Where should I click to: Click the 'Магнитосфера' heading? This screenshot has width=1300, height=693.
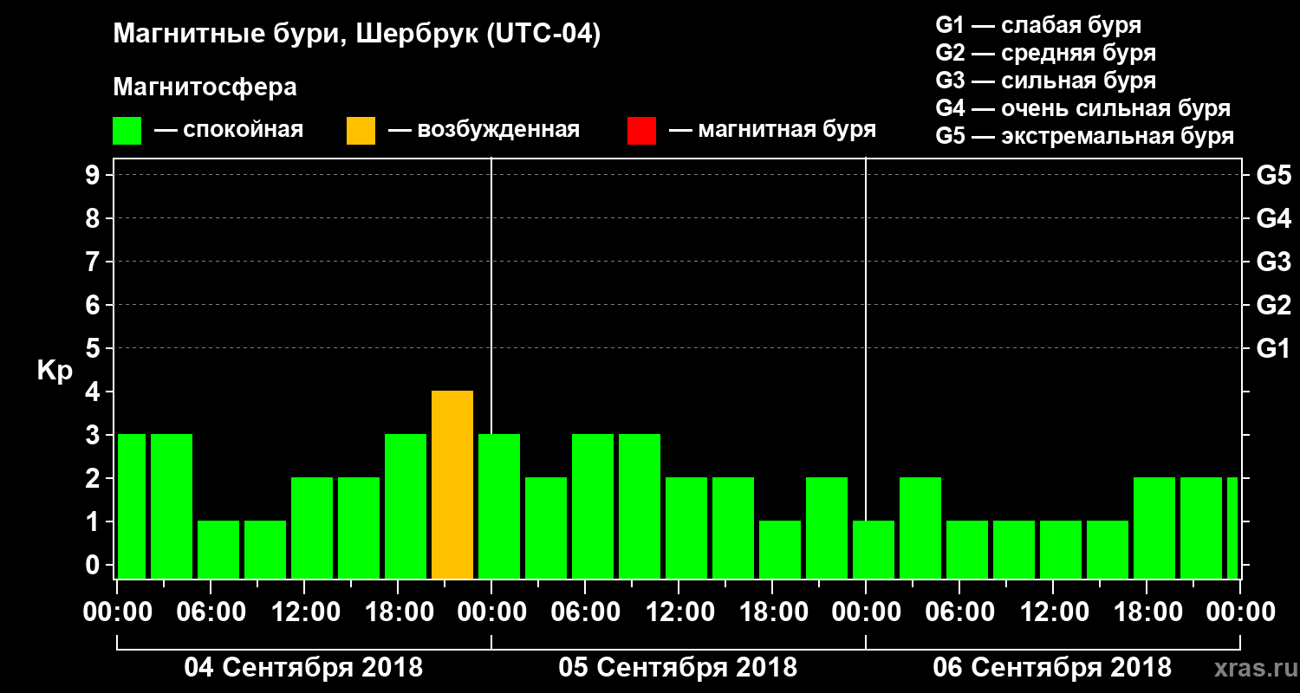click(205, 87)
